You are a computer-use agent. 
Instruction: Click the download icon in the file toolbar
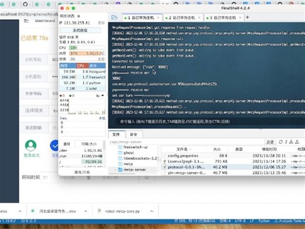click(291, 142)
